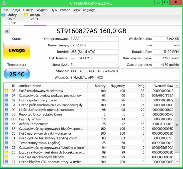Select row 'Reported Uncorrectable Errors'
The width and height of the screenshot is (183, 169).
click(89, 114)
